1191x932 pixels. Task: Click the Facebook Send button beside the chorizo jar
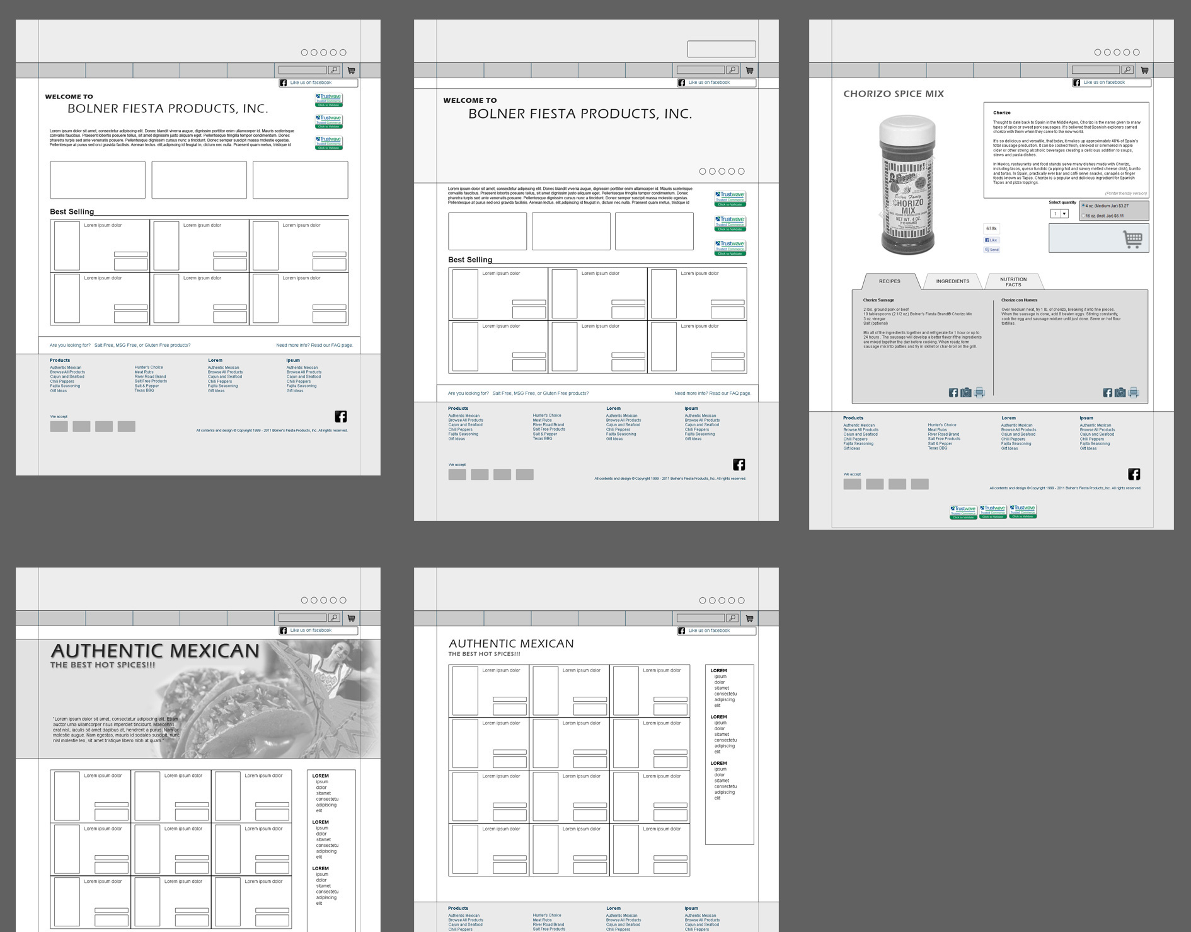[991, 250]
